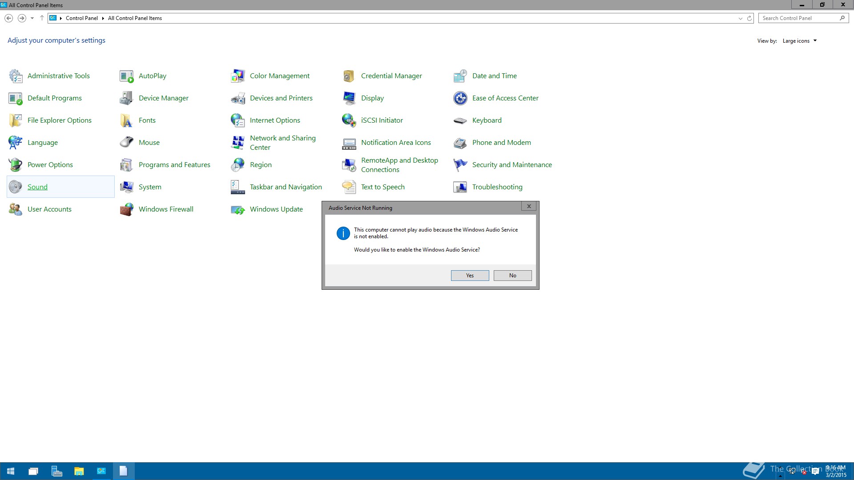Open the Credential Manager icon
Viewport: 854px width, 480px height.
point(349,76)
